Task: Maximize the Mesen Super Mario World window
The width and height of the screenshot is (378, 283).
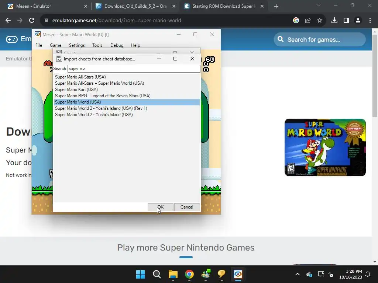Action: coord(195,34)
